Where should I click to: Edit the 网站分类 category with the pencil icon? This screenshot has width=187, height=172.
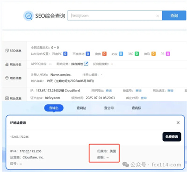coord(86,64)
